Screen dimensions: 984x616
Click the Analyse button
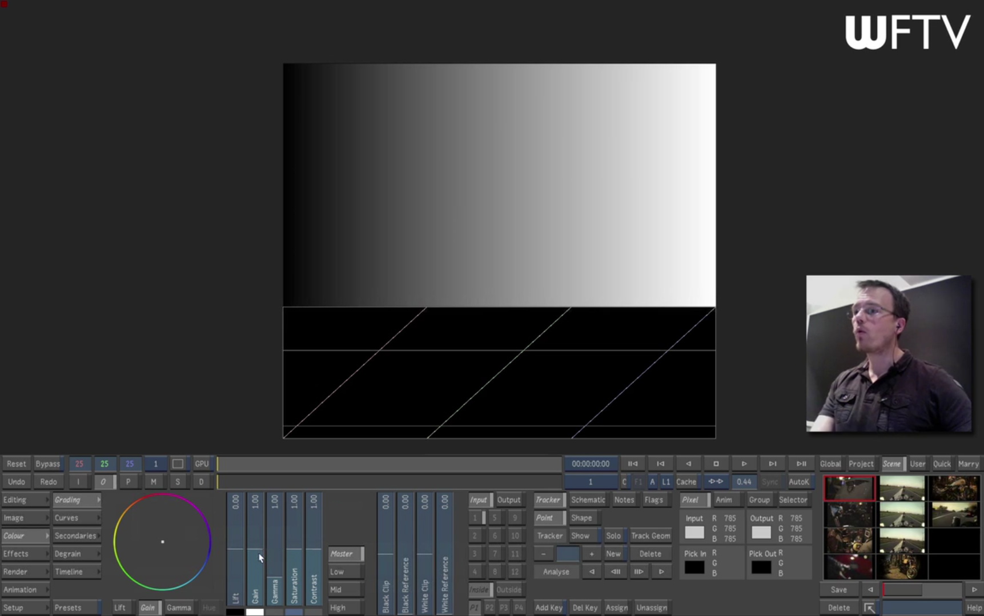pos(556,571)
